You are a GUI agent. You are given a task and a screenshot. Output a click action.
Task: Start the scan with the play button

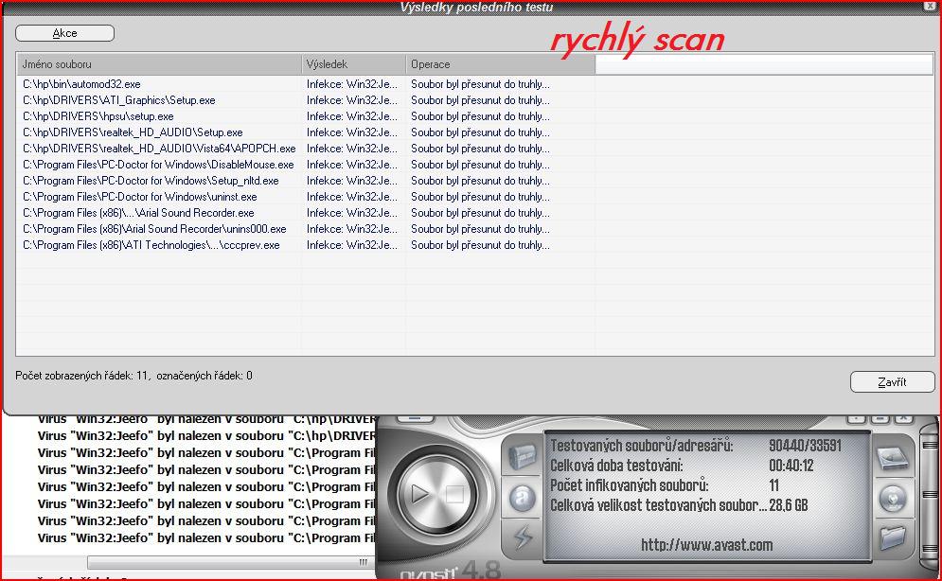(x=418, y=493)
